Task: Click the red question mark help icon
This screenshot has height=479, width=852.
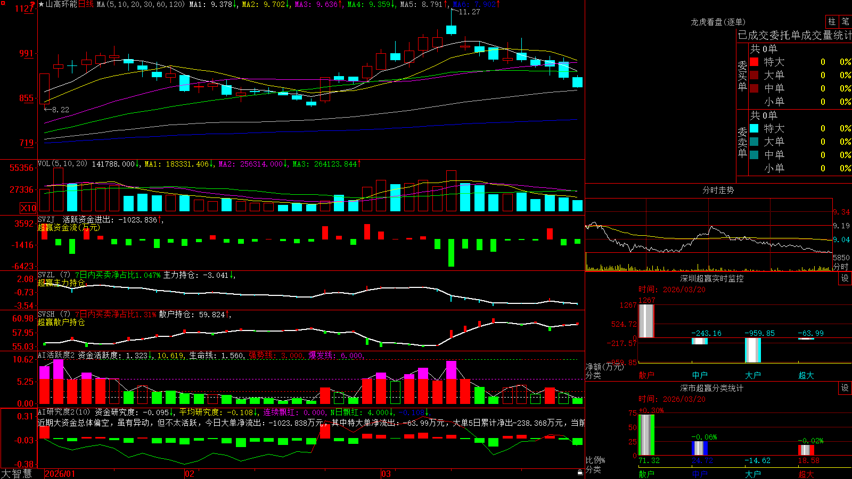Action: tap(32, 4)
